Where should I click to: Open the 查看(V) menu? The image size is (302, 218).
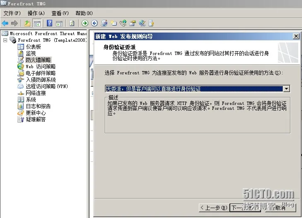point(60,13)
